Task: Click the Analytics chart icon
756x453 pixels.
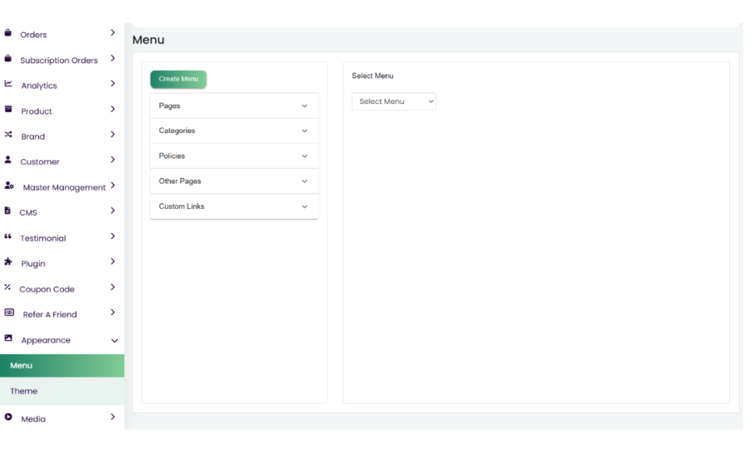Action: (x=8, y=85)
